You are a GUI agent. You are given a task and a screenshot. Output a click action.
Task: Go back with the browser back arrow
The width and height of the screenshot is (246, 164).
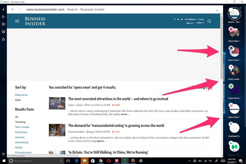pyautogui.click(x=12, y=9)
